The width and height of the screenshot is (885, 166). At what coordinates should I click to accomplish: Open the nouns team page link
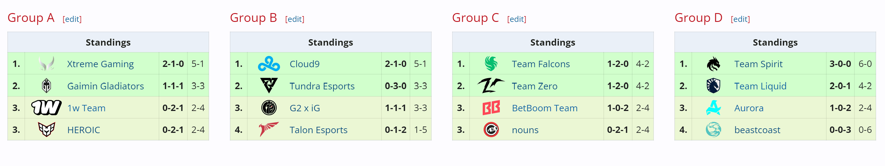(525, 130)
